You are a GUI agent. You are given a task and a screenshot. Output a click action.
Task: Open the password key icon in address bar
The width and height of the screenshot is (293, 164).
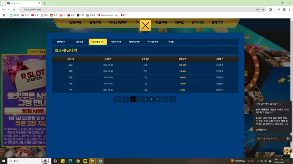pos(258,10)
